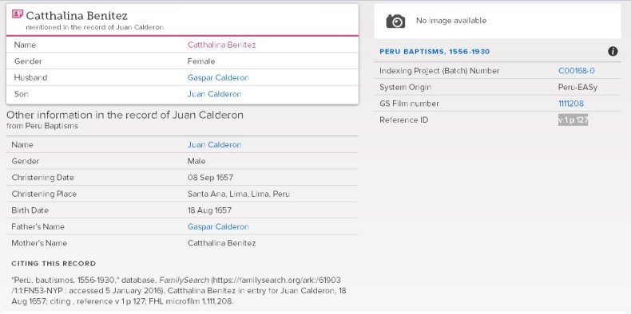Screen dimensions: 631x314
Task: Click the Christening Date value 08 Sep 1657
Action: click(x=210, y=178)
